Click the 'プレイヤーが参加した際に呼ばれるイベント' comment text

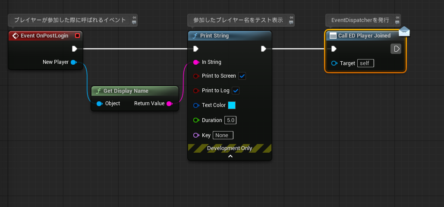[x=70, y=20]
